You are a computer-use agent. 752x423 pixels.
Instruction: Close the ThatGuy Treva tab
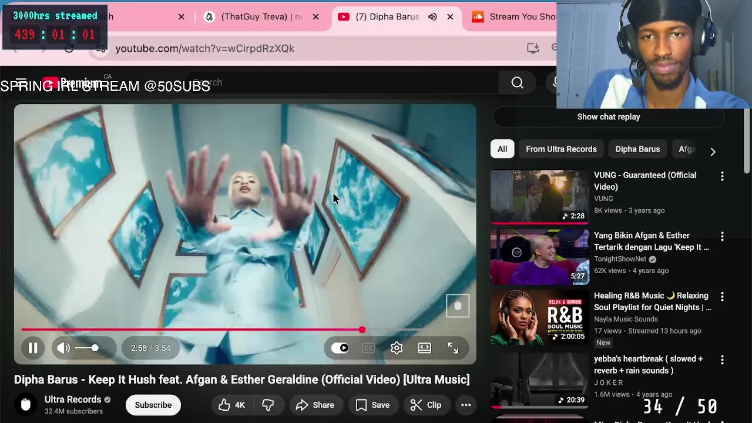pos(315,16)
